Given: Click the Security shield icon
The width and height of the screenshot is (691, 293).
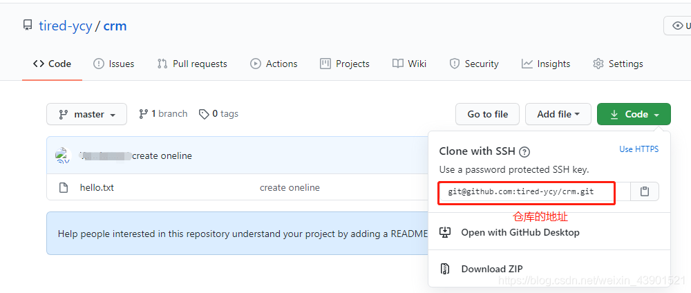Looking at the screenshot, I should click(455, 64).
